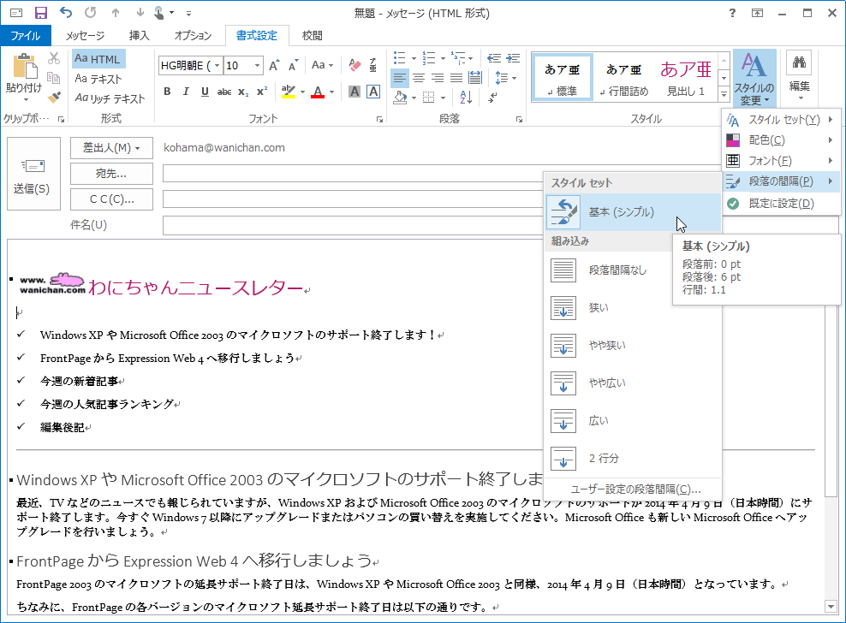Image resolution: width=846 pixels, height=623 pixels.
Task: Open the スタイルの変更 dropdown button
Action: [x=754, y=79]
